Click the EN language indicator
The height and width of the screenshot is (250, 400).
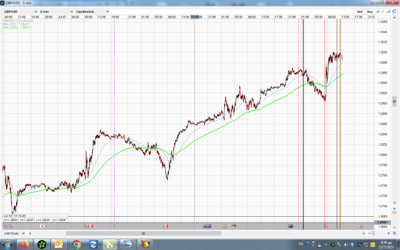pos(301,244)
